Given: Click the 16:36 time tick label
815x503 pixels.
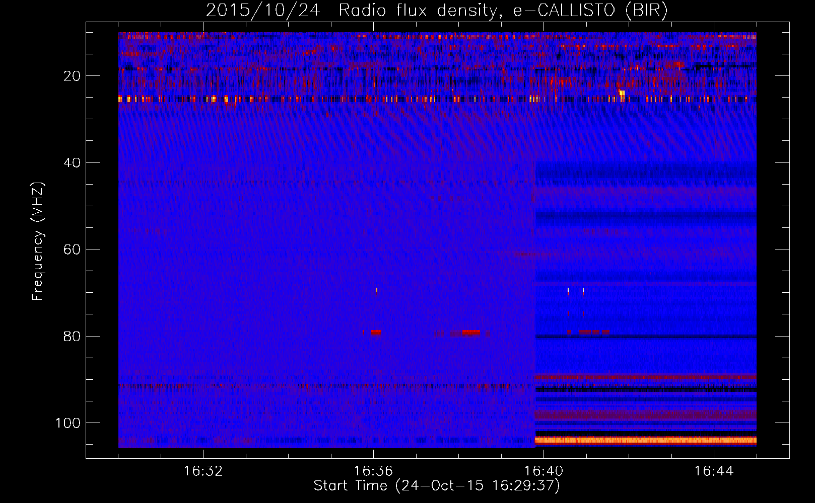Looking at the screenshot, I should click(373, 471).
